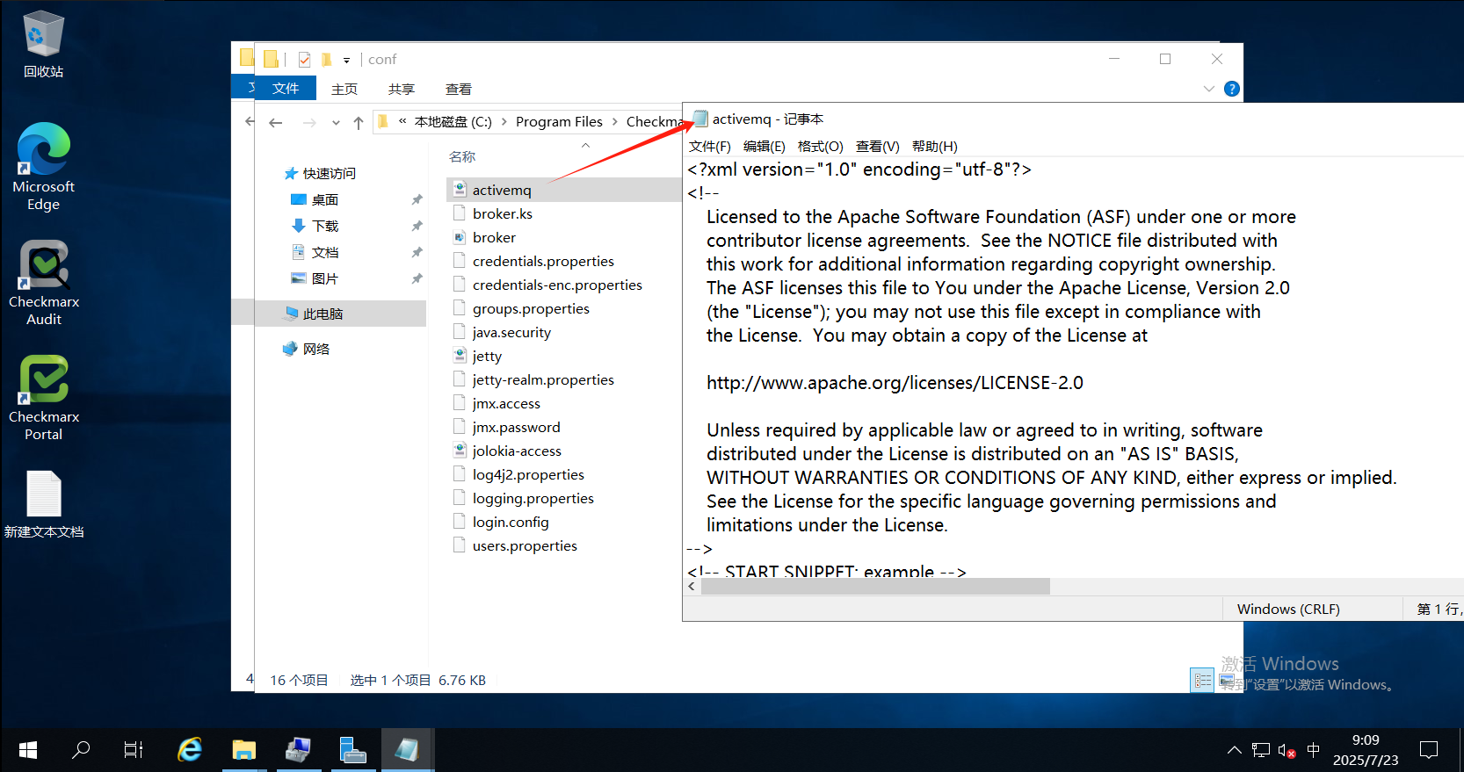Open the notification center icon

click(1429, 750)
